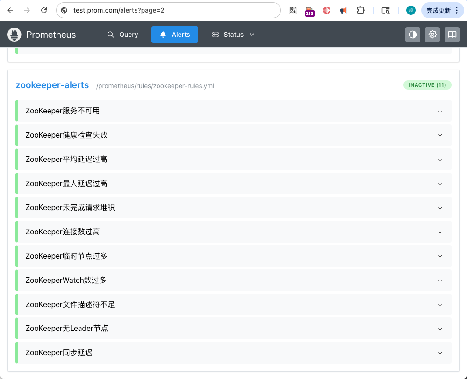Open the Extensions puzzle piece menu

tap(360, 10)
